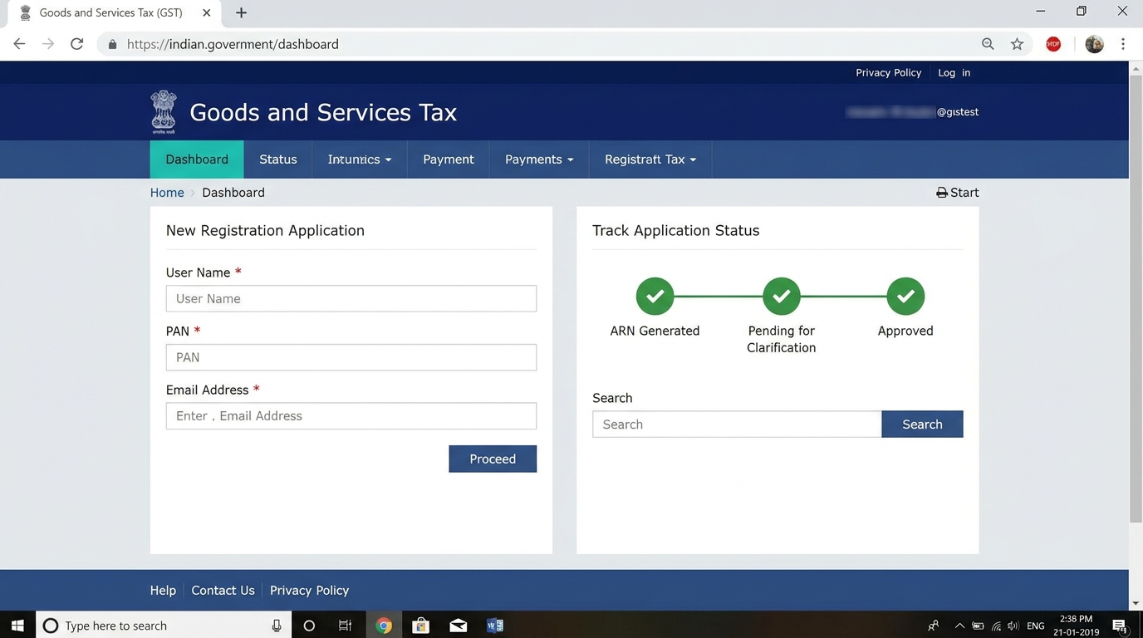This screenshot has height=638, width=1143.
Task: Click the Dashboard breadcrumb text
Action: pos(233,193)
